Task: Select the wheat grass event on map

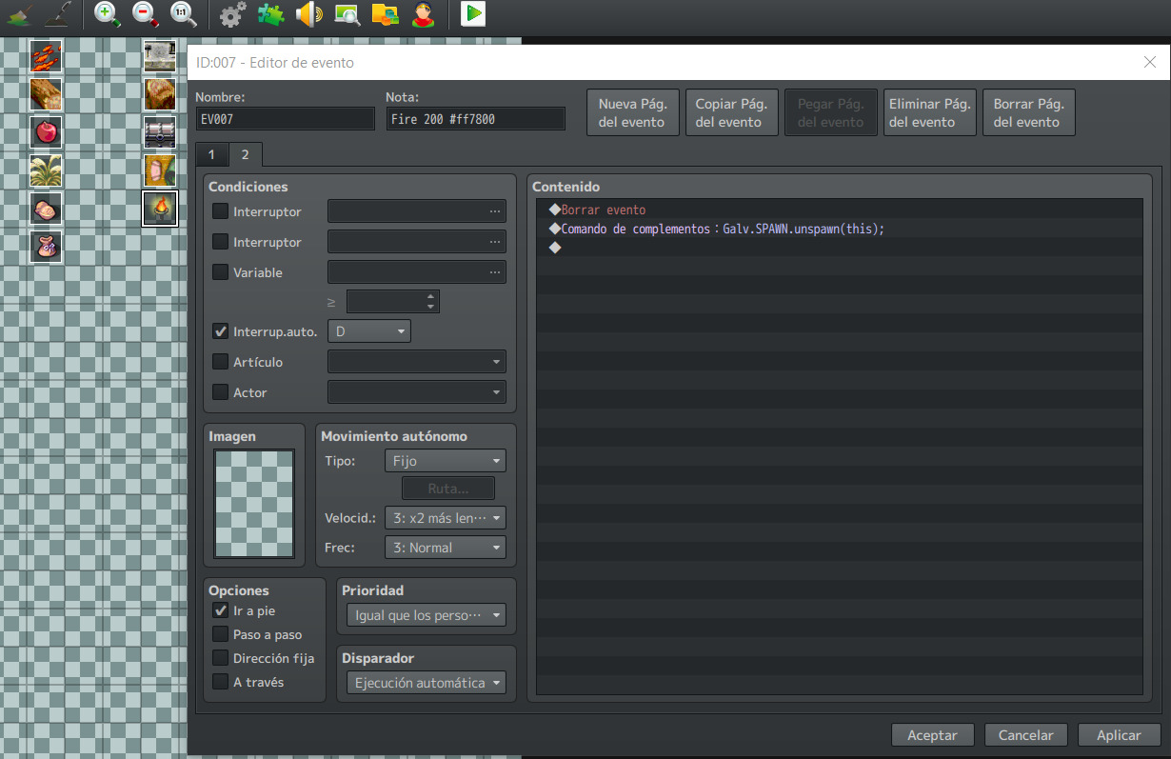Action: [46, 170]
